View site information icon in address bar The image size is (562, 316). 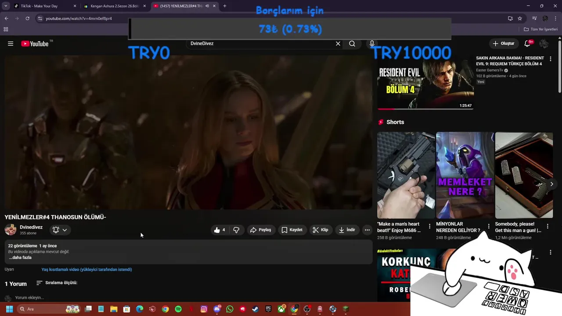tap(40, 18)
